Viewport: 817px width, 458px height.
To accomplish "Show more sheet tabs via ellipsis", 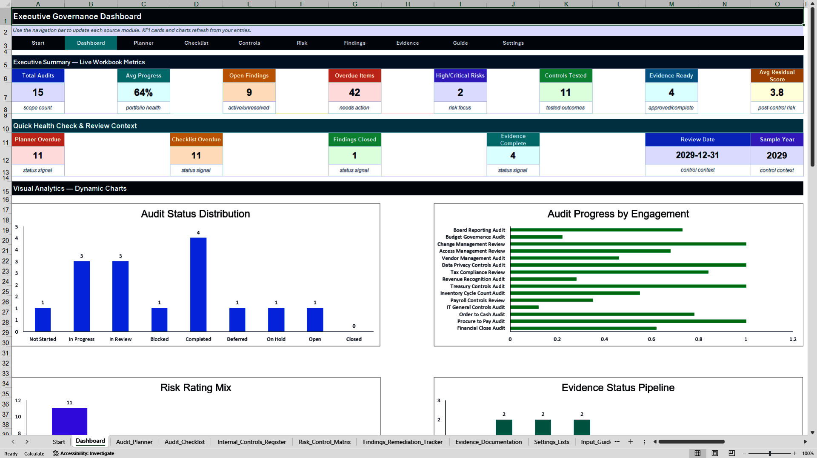I will (x=617, y=442).
